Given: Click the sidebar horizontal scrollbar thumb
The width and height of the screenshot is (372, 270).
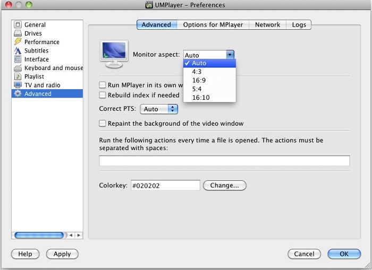Looking at the screenshot, I should pyautogui.click(x=39, y=235).
